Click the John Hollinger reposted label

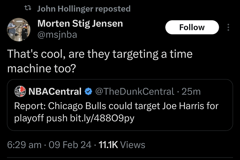tap(84, 9)
